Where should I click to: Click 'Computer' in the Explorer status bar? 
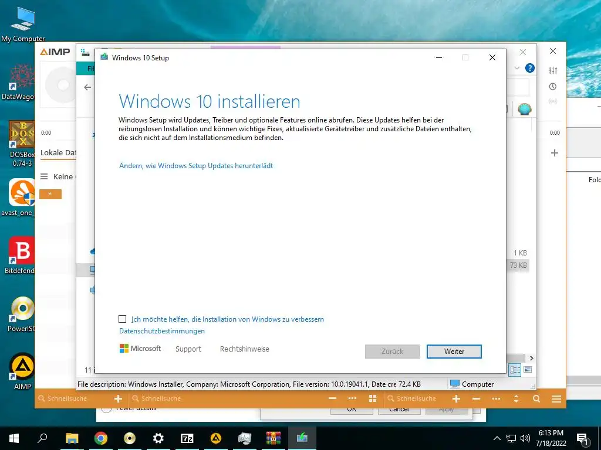[471, 384]
